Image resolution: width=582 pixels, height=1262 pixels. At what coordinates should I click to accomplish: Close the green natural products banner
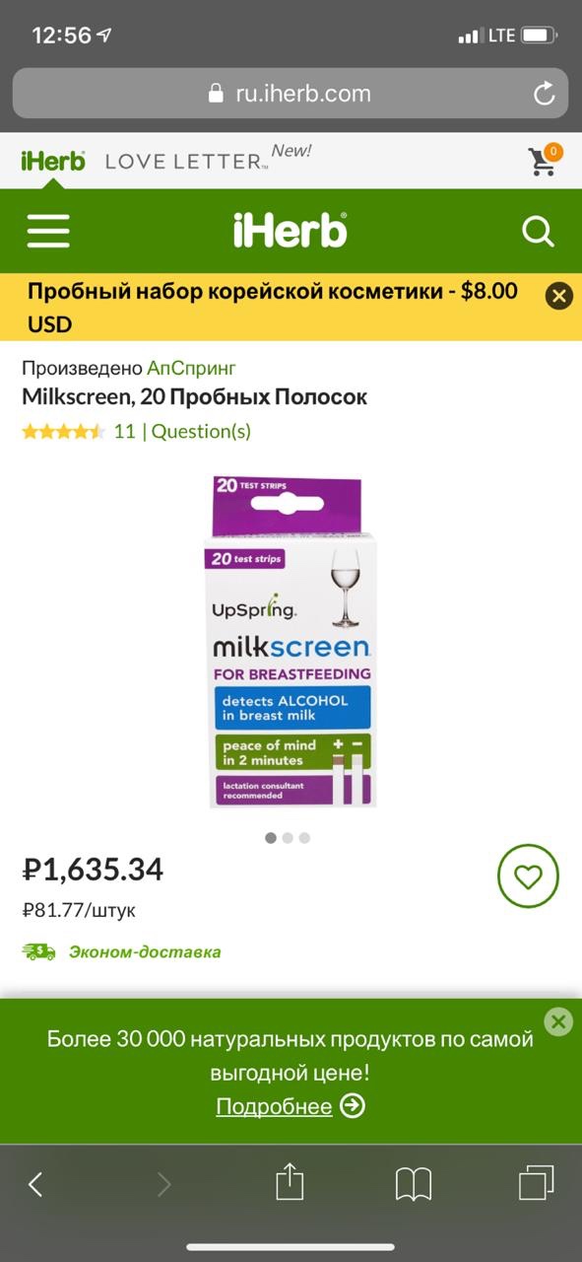point(558,1021)
